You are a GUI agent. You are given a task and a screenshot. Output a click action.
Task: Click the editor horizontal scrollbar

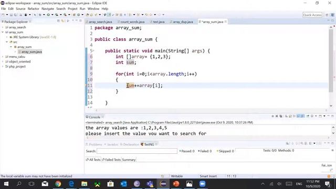click(x=211, y=110)
